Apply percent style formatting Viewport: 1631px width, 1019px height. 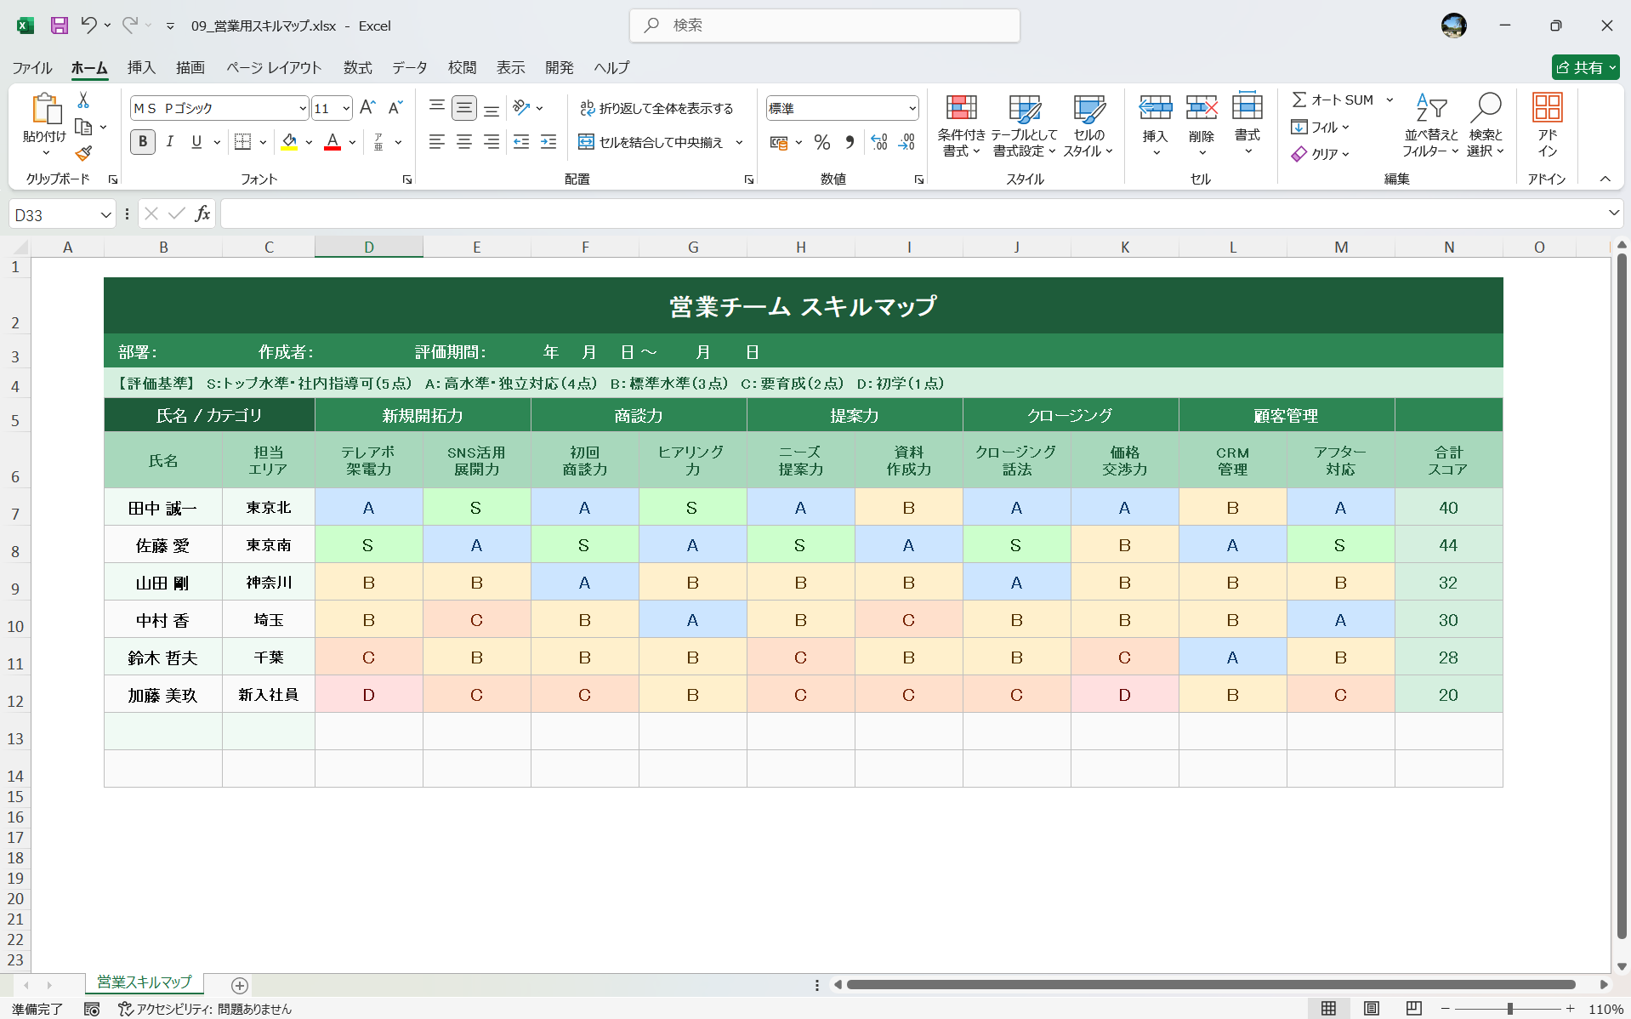[821, 142]
